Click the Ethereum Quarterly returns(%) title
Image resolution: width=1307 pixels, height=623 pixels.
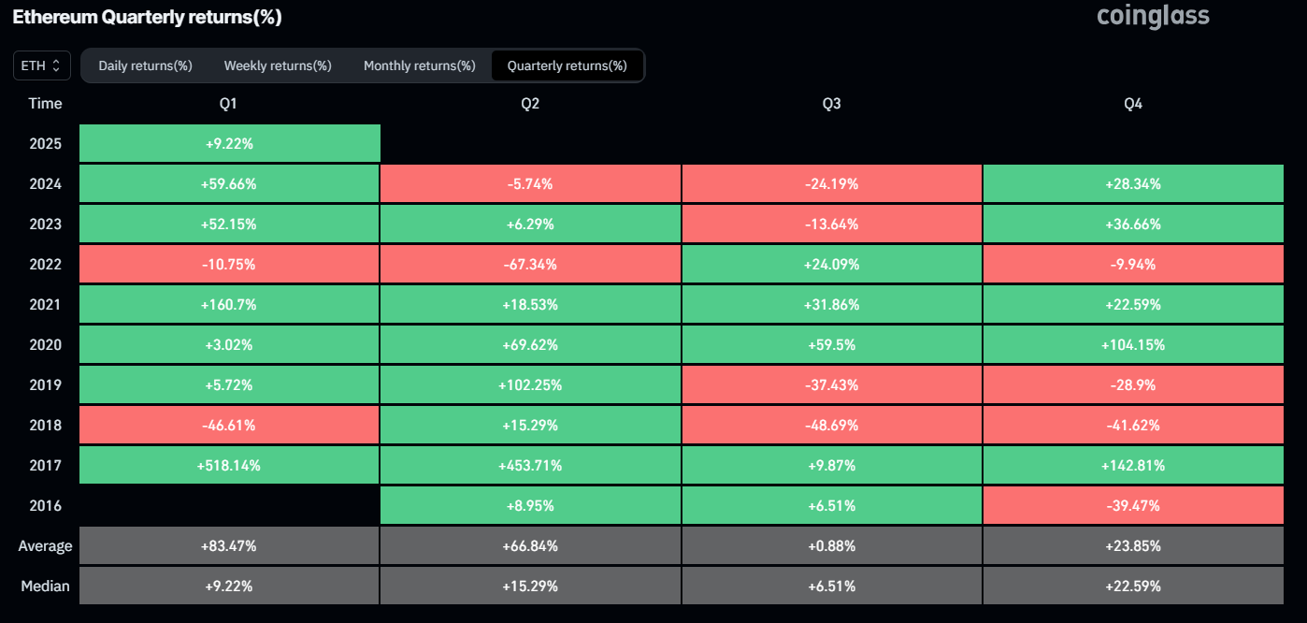[147, 18]
